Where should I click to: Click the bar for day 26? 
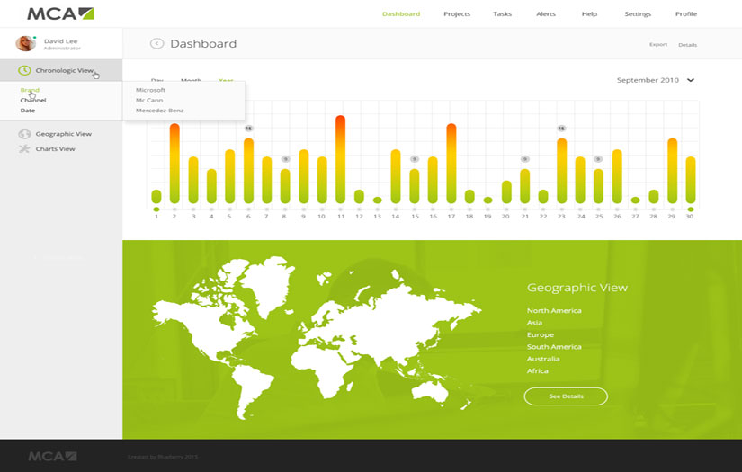click(x=617, y=176)
